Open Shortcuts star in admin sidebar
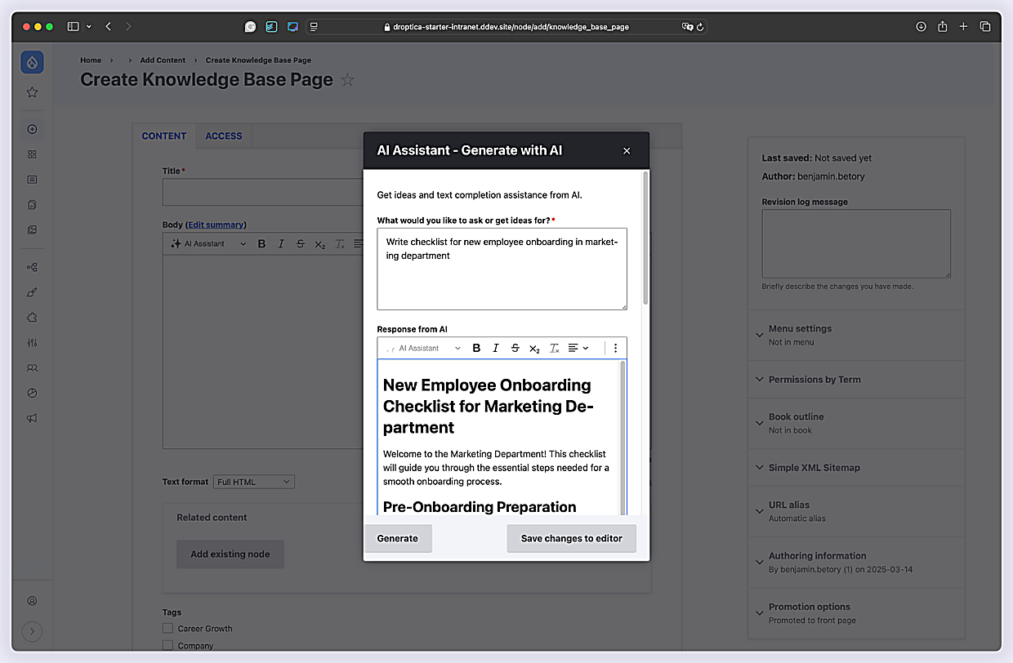This screenshot has width=1013, height=663. click(32, 92)
